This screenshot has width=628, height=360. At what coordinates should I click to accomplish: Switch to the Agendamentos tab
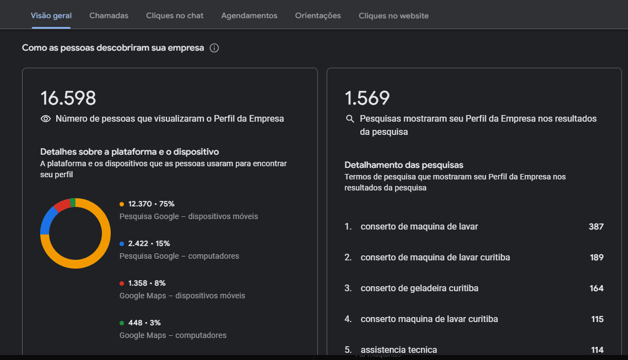[x=249, y=15]
